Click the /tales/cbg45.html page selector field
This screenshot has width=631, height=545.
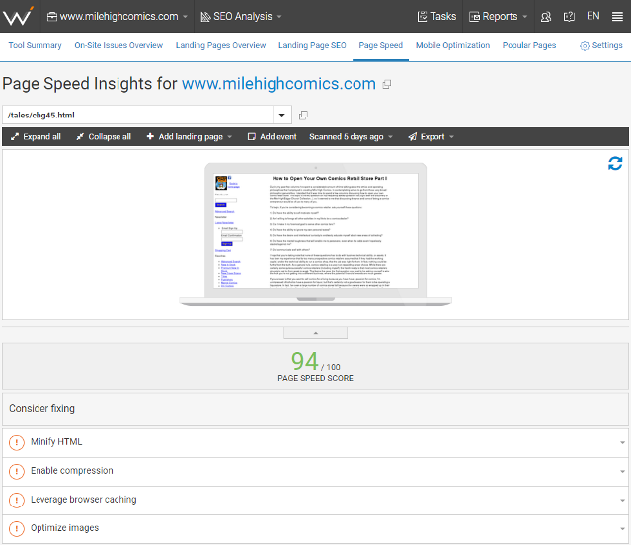click(x=137, y=116)
